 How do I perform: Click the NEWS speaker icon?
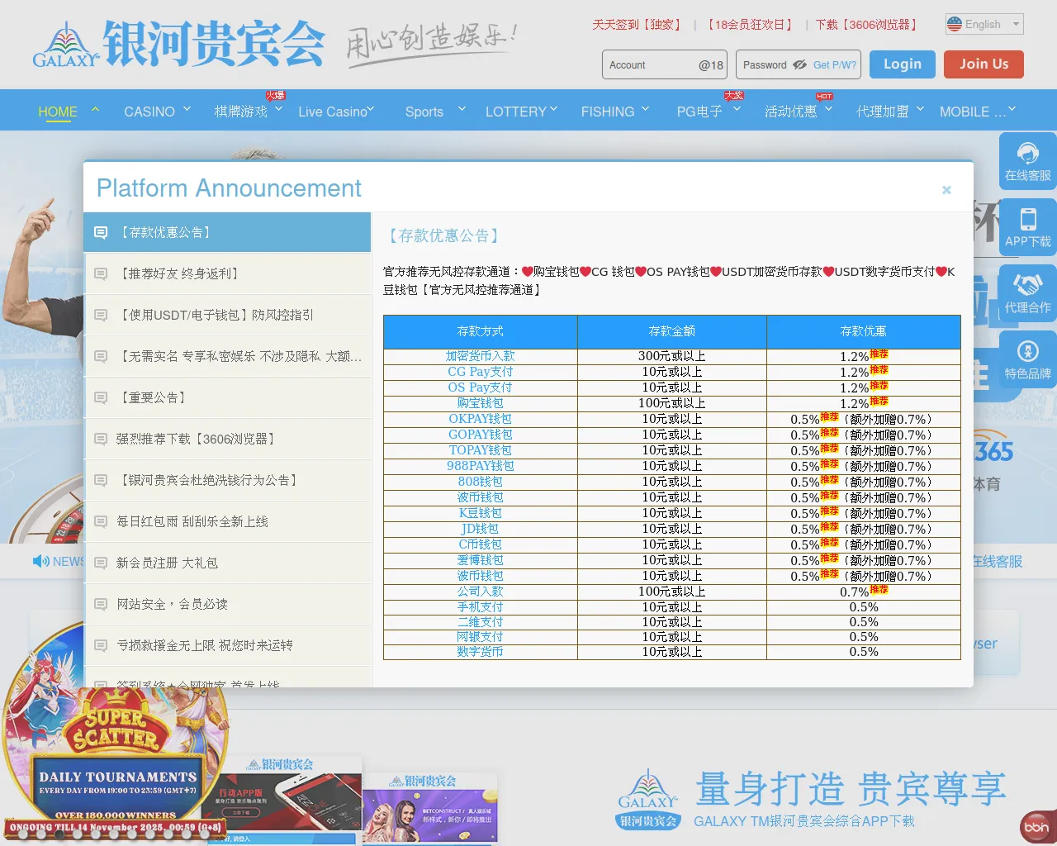click(x=41, y=561)
